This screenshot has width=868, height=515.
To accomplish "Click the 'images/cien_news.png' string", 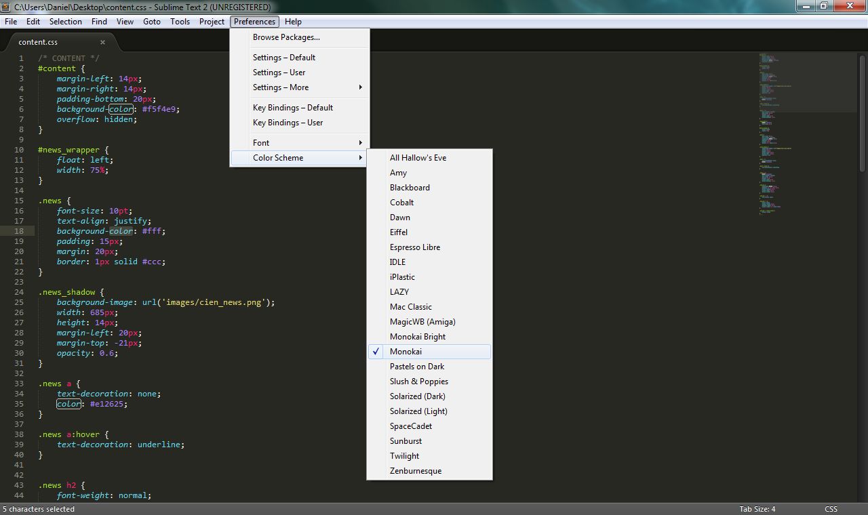I will point(214,302).
